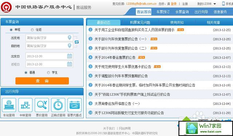Viewport: 233px width, 136px height.
Task: Open 票价查询 fare lookup icon
Action: click(42, 105)
